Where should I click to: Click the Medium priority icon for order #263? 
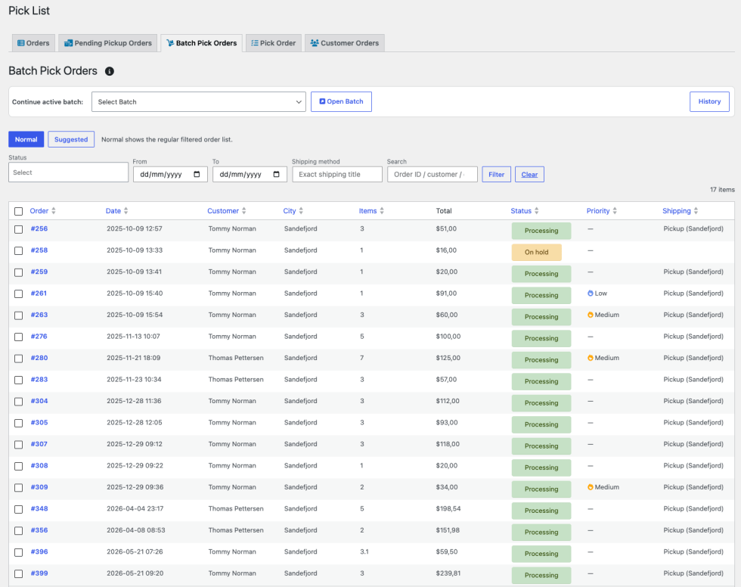tap(591, 315)
